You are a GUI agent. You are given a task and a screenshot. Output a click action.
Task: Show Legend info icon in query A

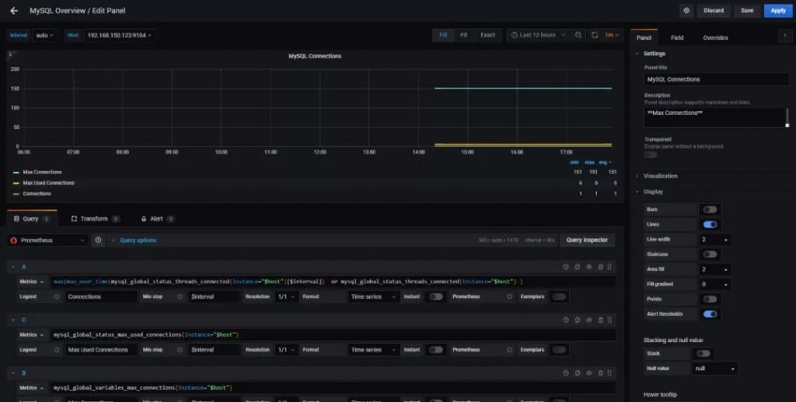pos(56,296)
